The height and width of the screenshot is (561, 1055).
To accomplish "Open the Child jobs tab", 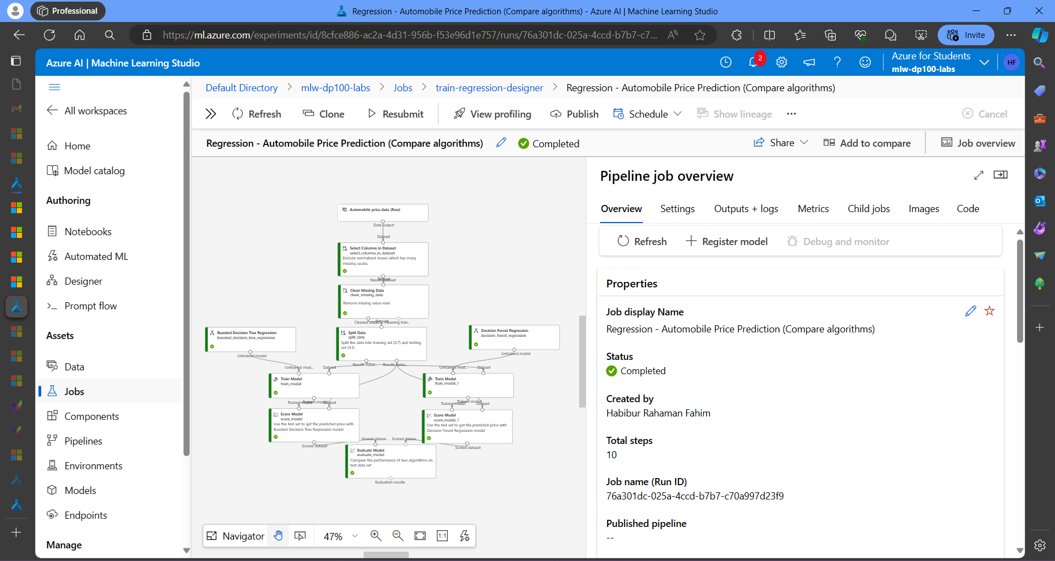I will 869,209.
